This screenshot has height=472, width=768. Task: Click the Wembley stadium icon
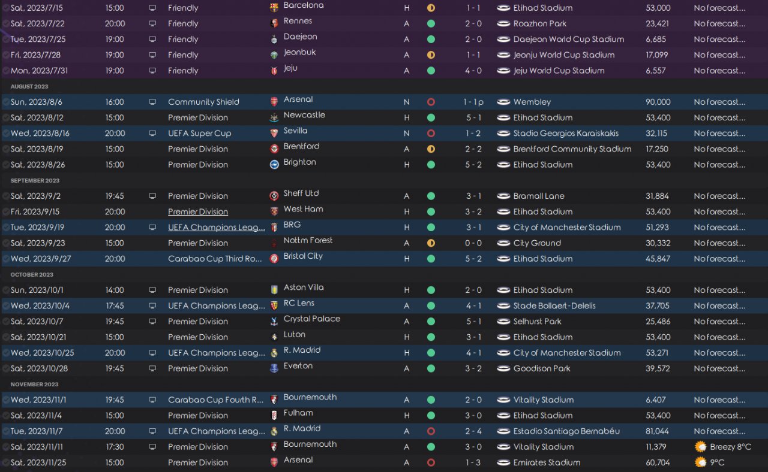[503, 102]
